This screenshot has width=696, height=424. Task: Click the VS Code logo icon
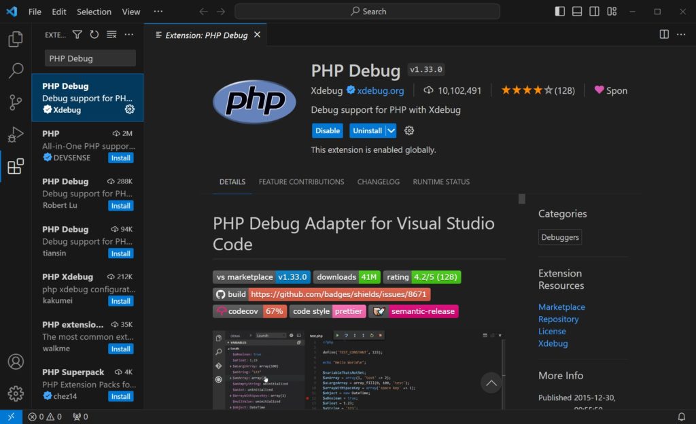point(12,12)
